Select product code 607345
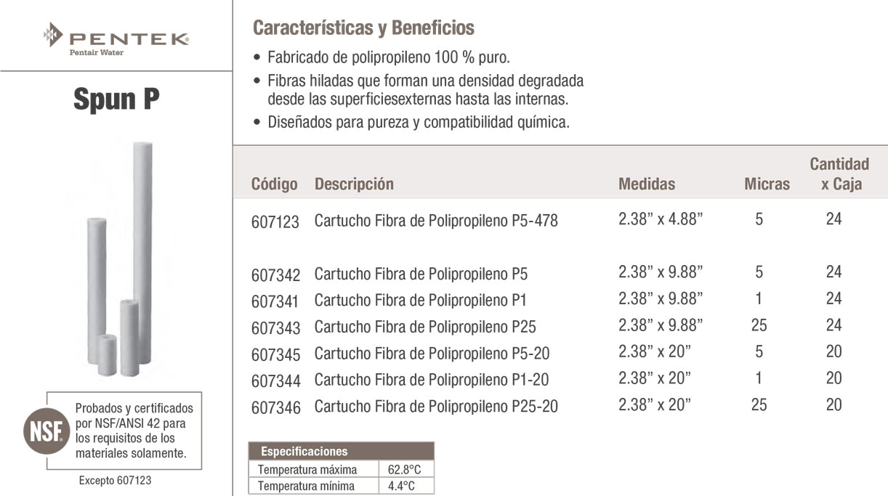The width and height of the screenshot is (888, 496). (275, 354)
